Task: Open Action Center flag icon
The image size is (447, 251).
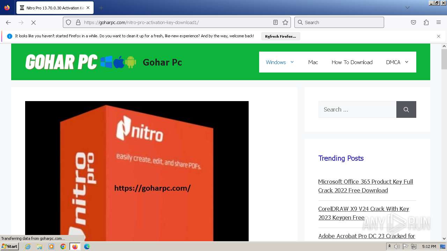Action: [x=405, y=246]
